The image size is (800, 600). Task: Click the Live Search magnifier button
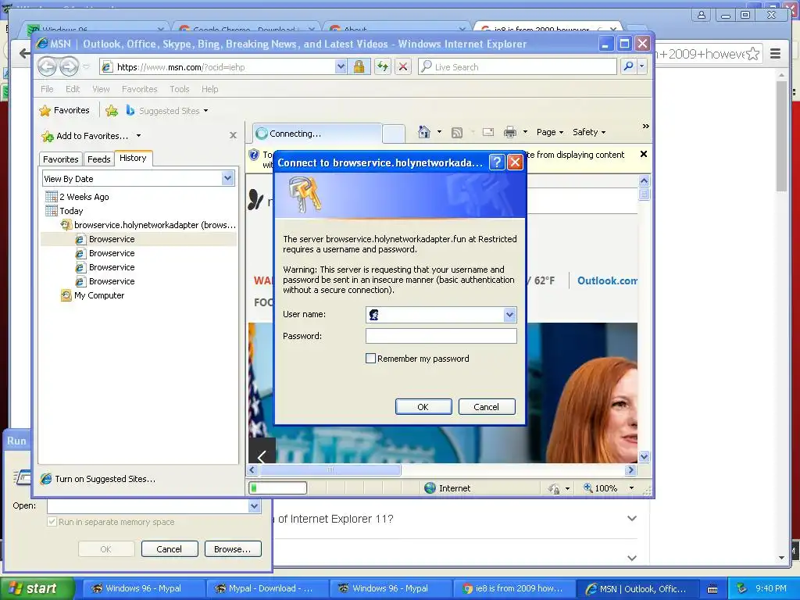click(629, 67)
